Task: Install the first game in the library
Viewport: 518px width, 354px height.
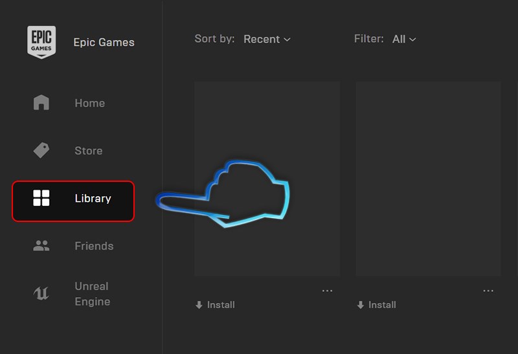Action: point(215,305)
